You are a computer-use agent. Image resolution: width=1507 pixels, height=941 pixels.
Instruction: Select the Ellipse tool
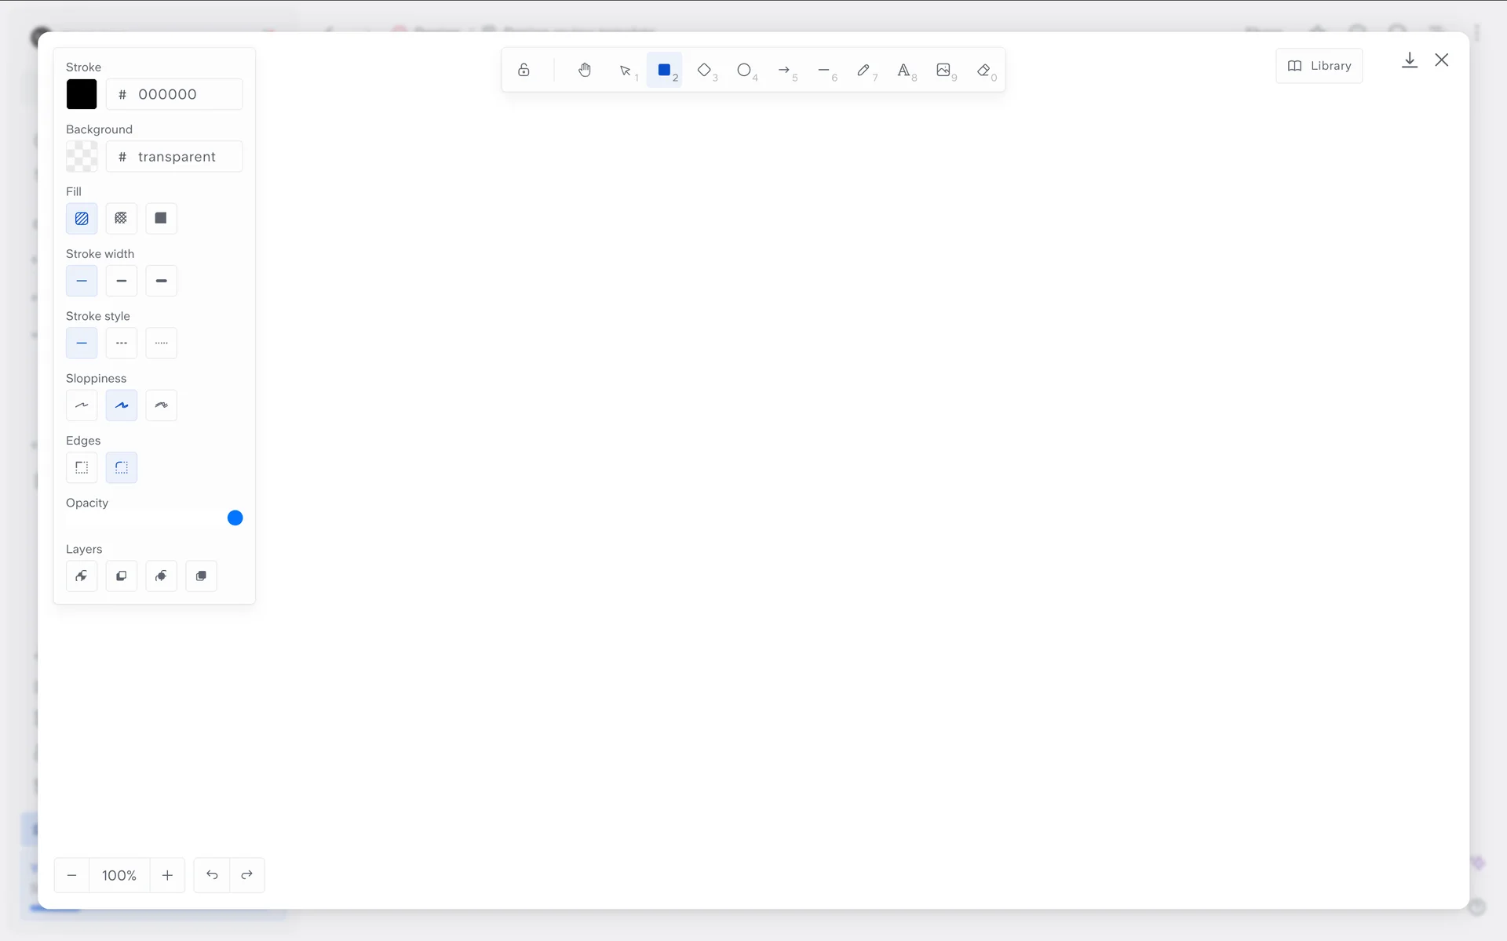click(744, 71)
